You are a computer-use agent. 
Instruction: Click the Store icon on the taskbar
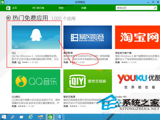50,117
